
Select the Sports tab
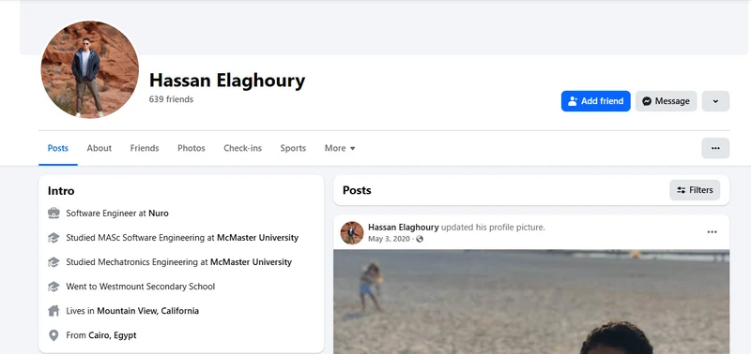click(293, 148)
